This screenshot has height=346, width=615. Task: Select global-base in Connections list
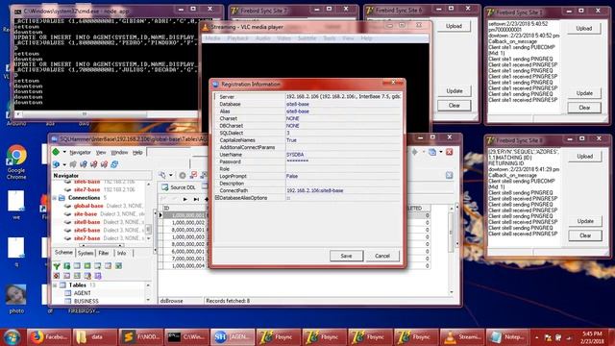[x=88, y=206]
